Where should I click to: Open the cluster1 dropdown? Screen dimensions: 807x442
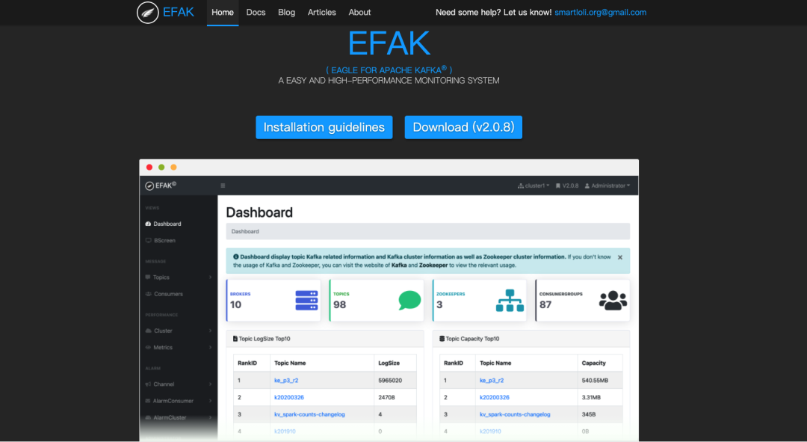click(x=534, y=186)
